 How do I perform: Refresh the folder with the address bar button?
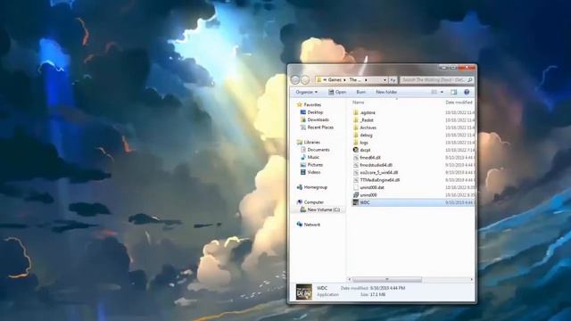point(393,79)
